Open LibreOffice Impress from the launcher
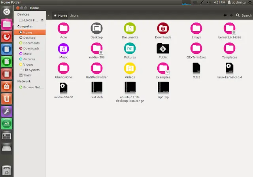253x177 pixels. 6,74
